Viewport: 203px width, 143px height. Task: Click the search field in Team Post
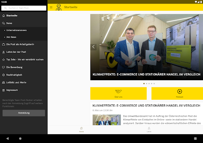coord(24,8)
